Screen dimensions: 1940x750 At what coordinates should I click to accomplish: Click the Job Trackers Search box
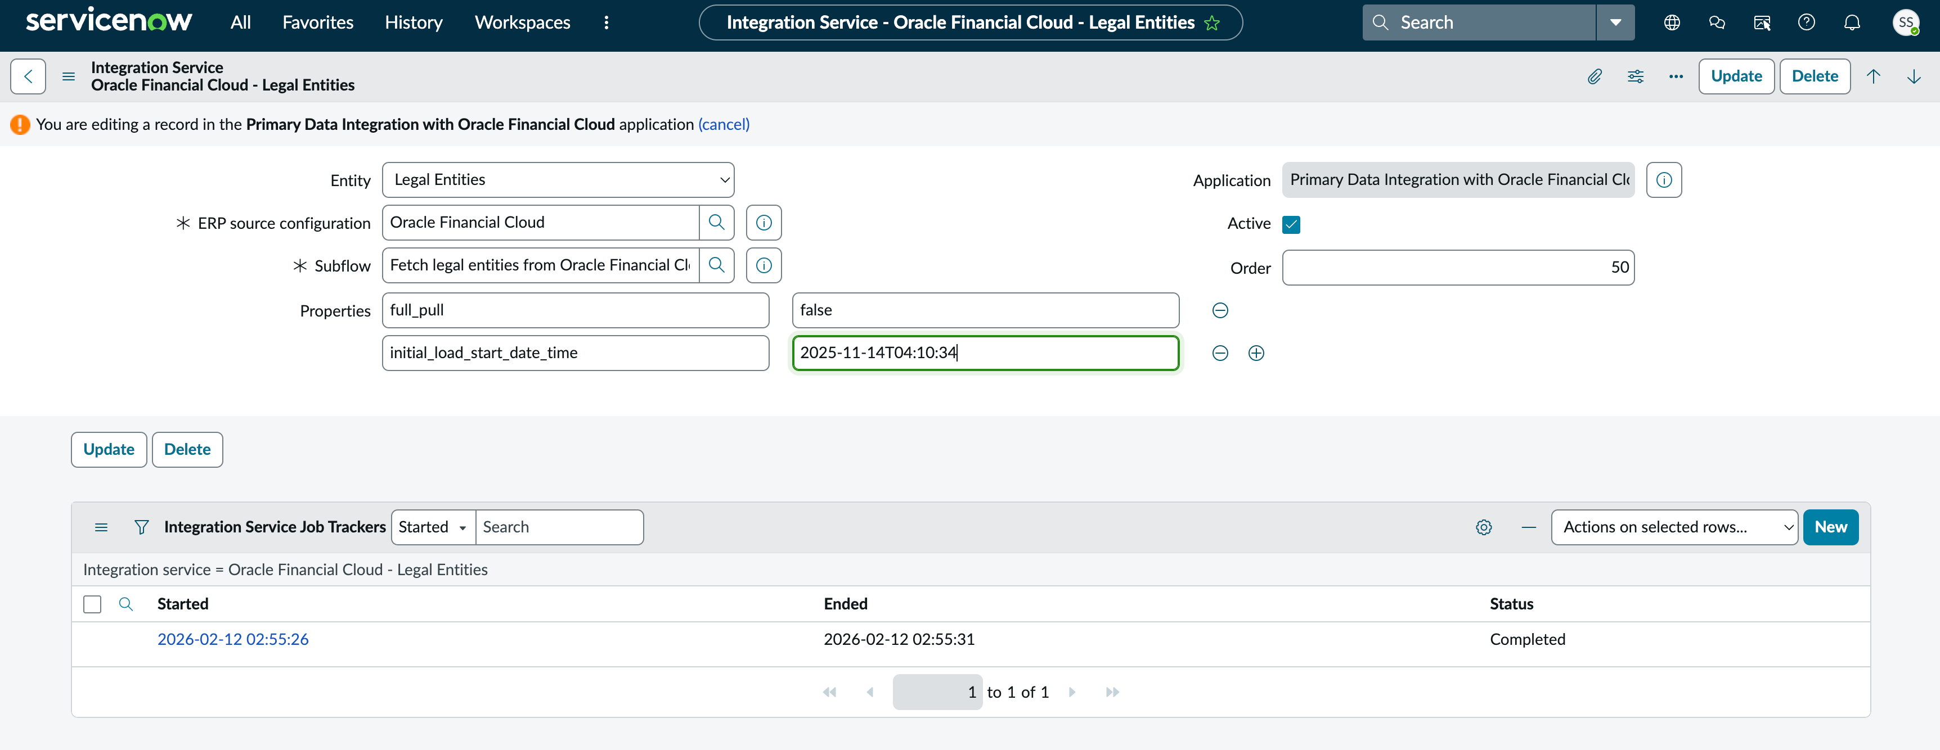(560, 527)
